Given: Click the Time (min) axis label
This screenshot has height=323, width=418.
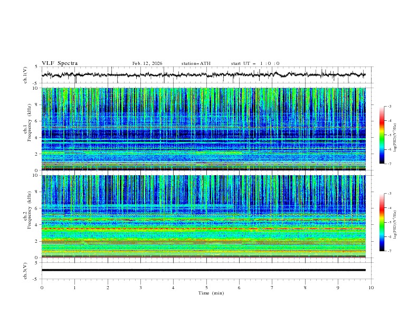Looking at the screenshot, I should [211, 293].
